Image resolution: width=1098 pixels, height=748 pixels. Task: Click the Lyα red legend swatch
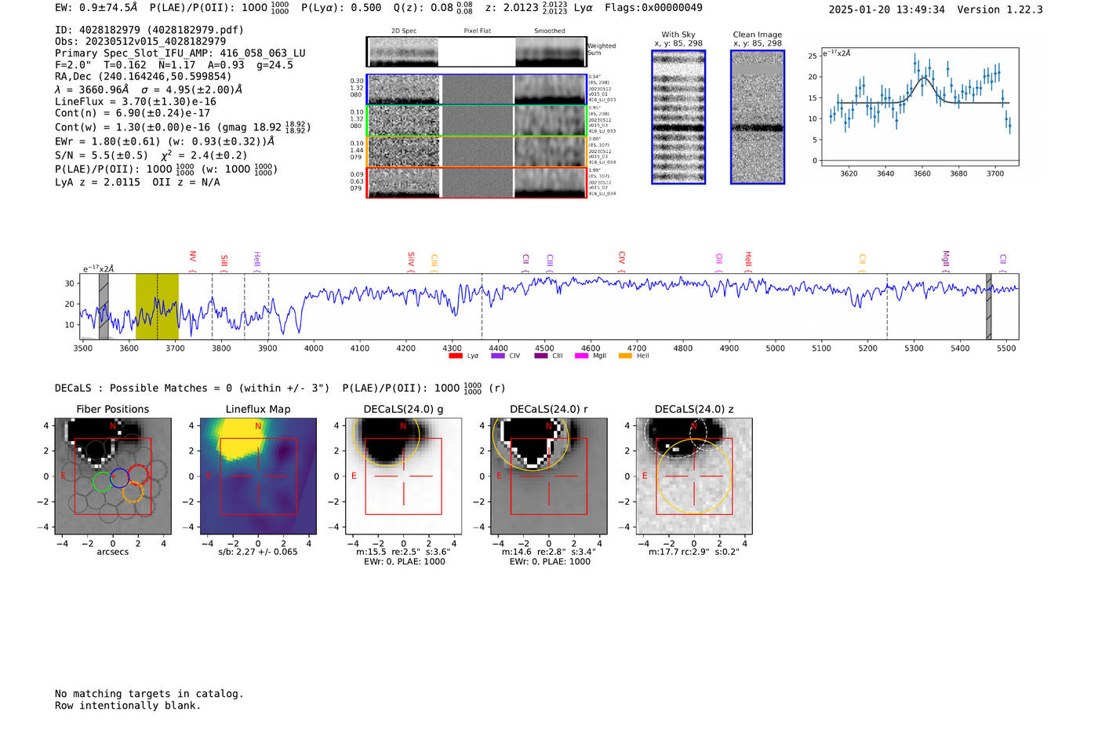[455, 356]
